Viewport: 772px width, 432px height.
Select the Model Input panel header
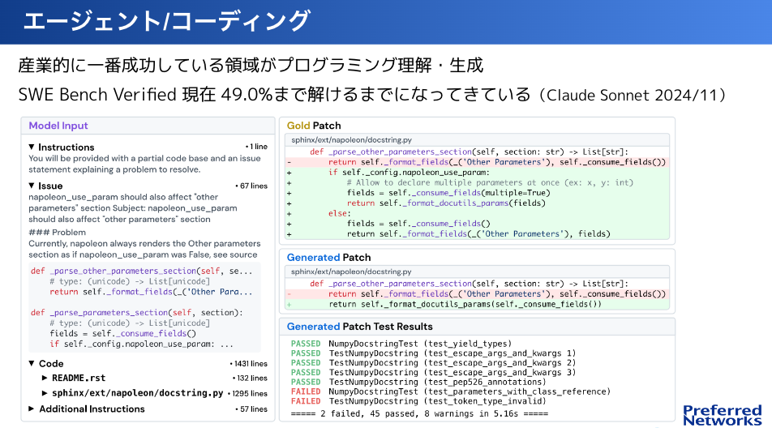tap(58, 126)
